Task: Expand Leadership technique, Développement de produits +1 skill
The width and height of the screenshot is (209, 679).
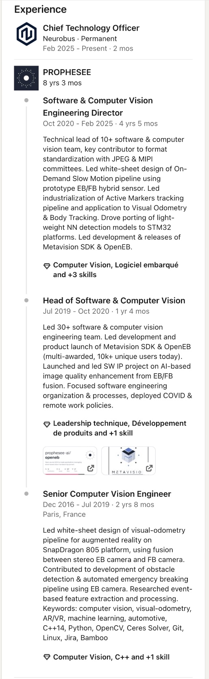Action: click(x=120, y=428)
